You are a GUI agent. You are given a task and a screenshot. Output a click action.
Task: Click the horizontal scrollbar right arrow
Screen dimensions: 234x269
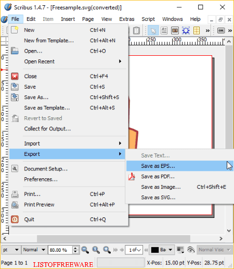[x=221, y=239]
